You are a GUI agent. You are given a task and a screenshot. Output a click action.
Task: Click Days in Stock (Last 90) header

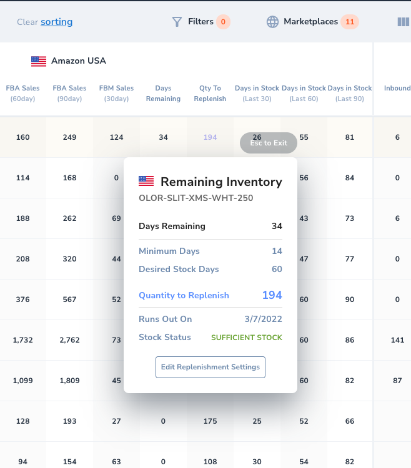(x=350, y=94)
